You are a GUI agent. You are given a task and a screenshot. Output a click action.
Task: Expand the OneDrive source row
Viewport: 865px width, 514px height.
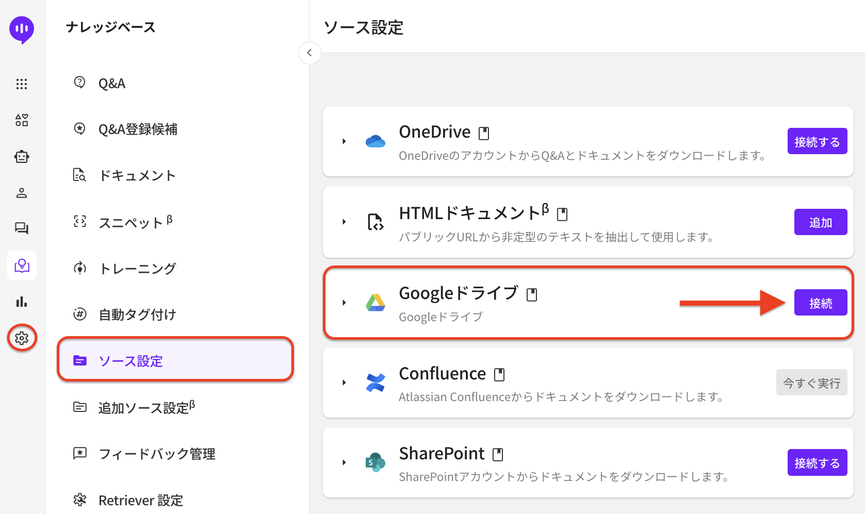click(344, 141)
